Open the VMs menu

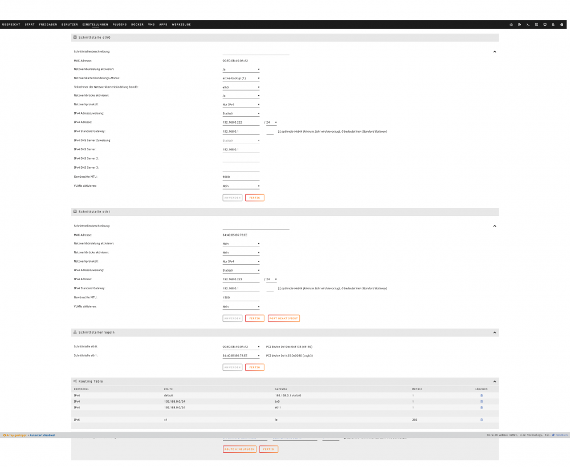152,24
